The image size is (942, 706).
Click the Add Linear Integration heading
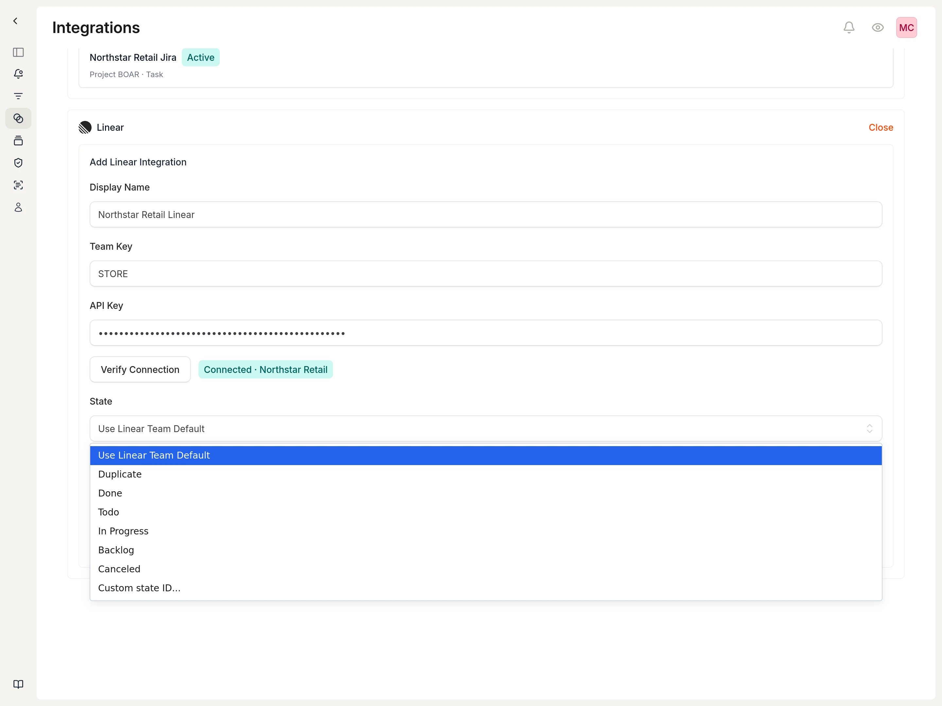point(138,162)
